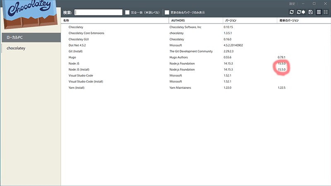Screen dimensions: 331x186
Task: Focus the 検索 search input field
Action: pyautogui.click(x=98, y=12)
